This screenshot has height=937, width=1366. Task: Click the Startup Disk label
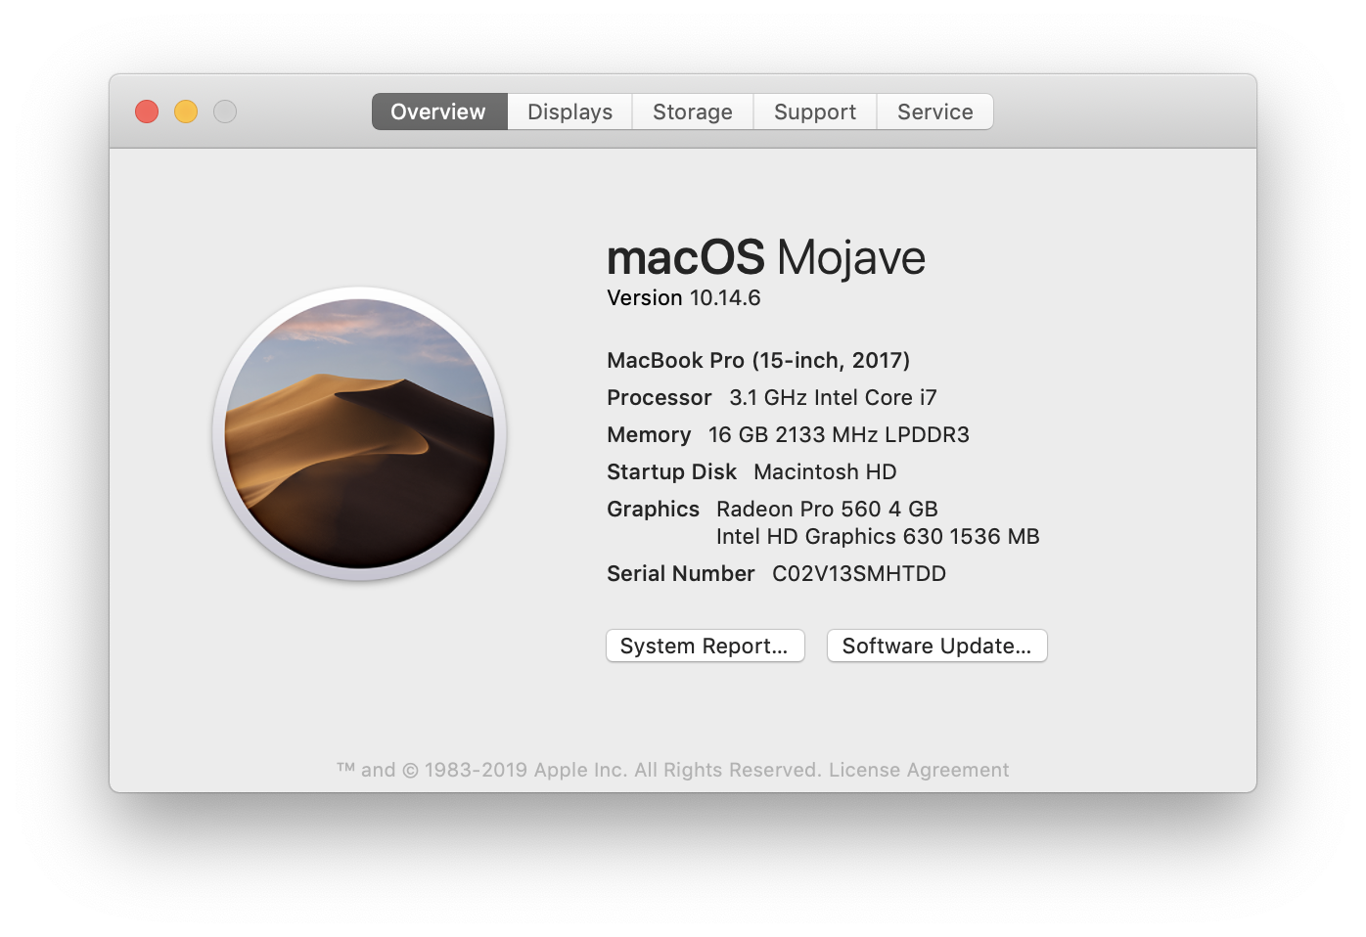[x=671, y=472]
